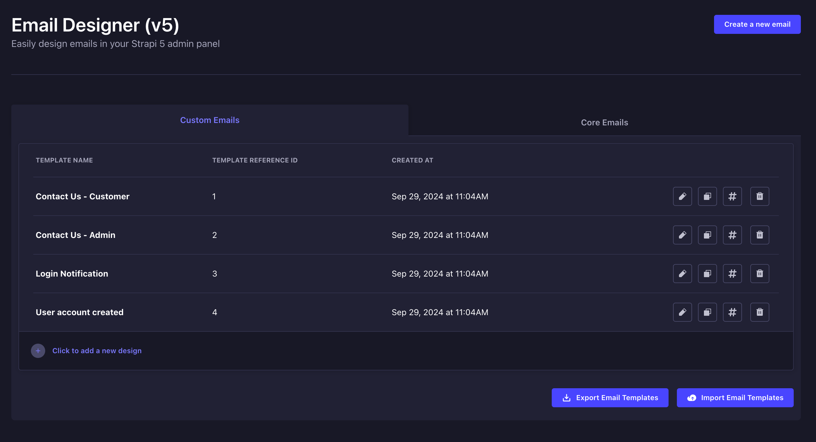
Task: Copy reference ID of Contact Us - Admin
Action: click(x=732, y=235)
